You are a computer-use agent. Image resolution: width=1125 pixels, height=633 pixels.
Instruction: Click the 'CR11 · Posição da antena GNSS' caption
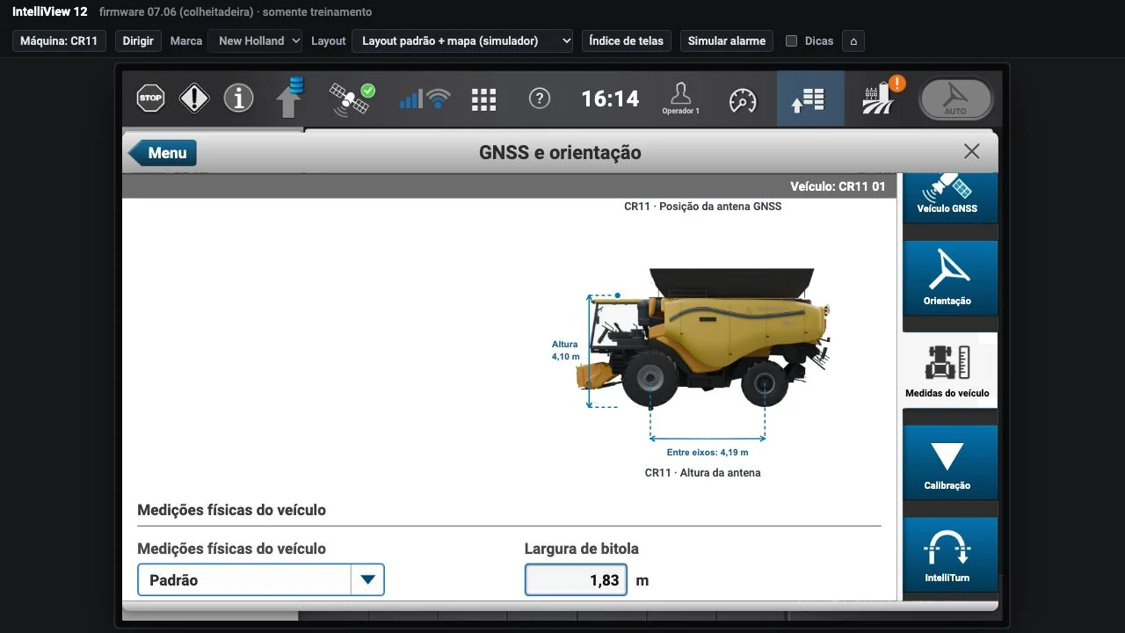click(703, 207)
